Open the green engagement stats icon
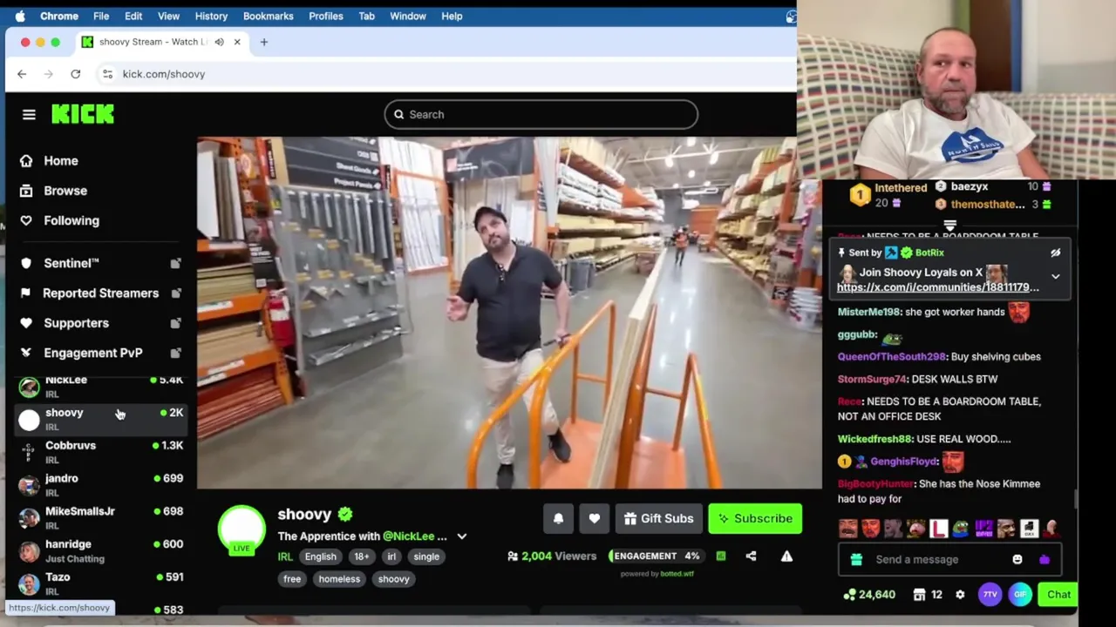 coord(721,556)
